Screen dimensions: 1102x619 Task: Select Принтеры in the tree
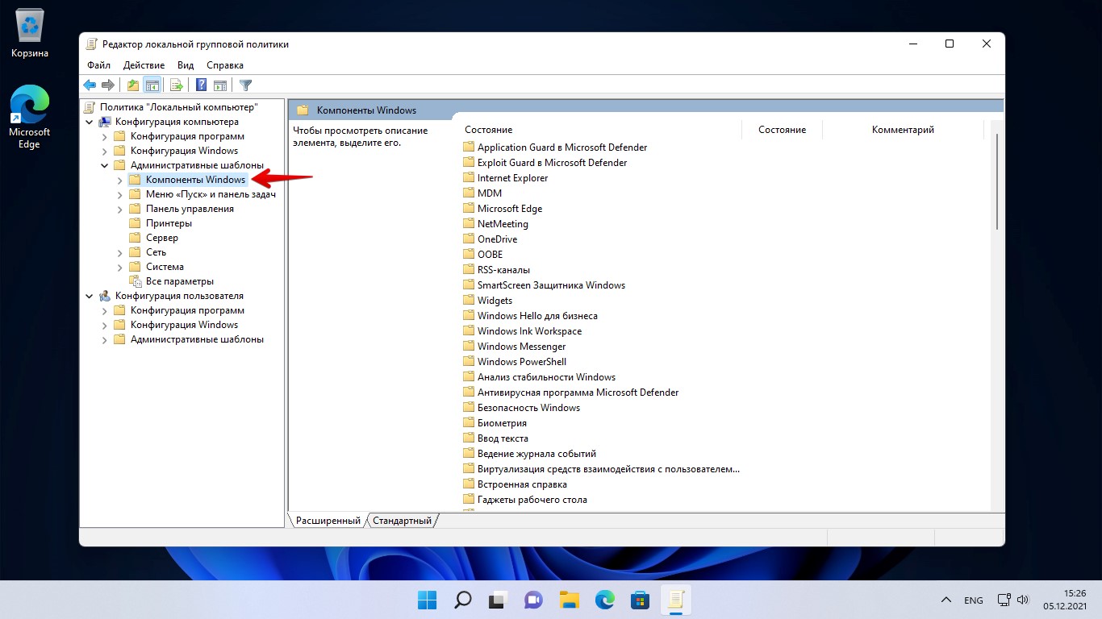pos(169,223)
